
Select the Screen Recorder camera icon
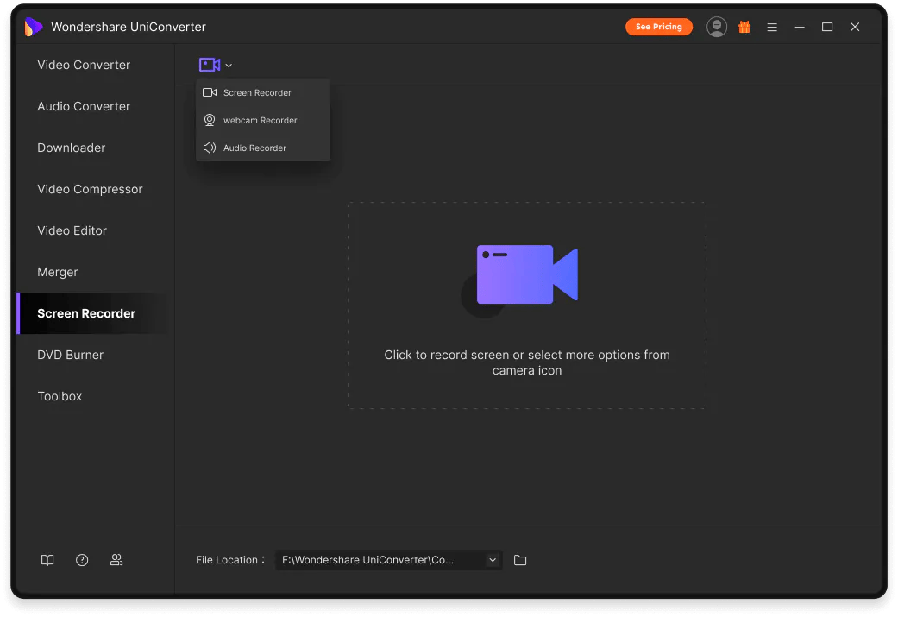coord(208,65)
